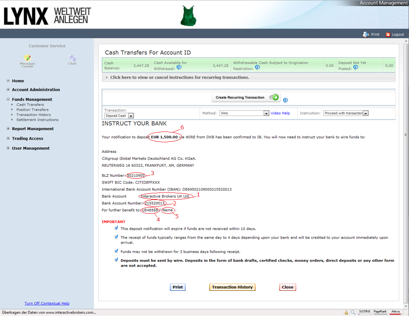Click Turn Off Contextual Help link

[47, 303]
